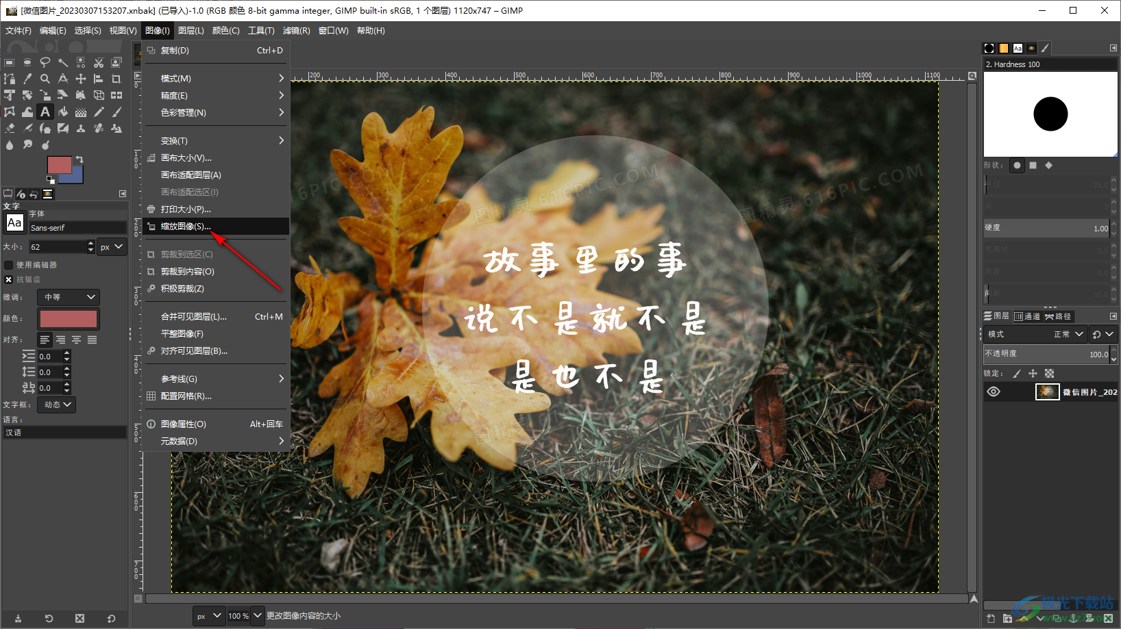The height and width of the screenshot is (629, 1121).
Task: Toggle the use editor checkbox (使用编辑器)
Action: point(8,265)
